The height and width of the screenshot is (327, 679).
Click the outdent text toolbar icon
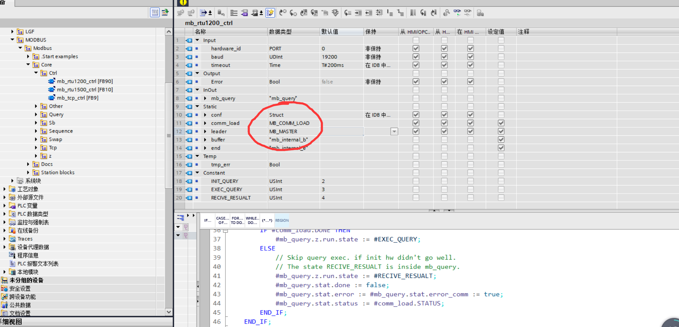pyautogui.click(x=369, y=13)
